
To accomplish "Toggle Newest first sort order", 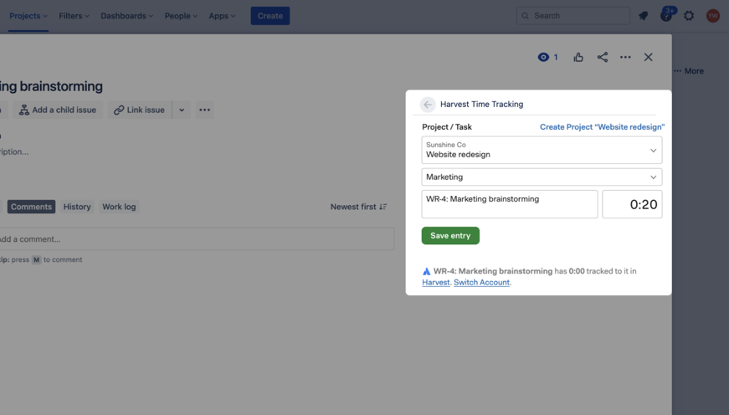I will point(358,207).
